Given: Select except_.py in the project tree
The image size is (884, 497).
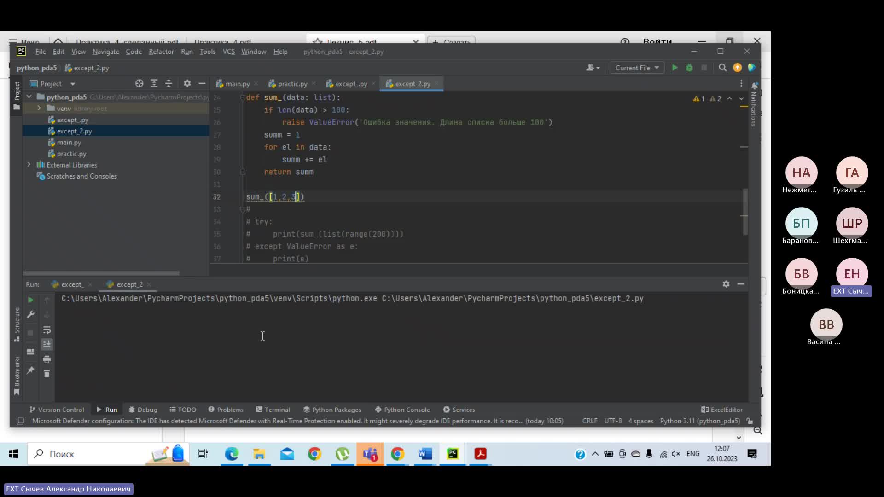Looking at the screenshot, I should 72,120.
